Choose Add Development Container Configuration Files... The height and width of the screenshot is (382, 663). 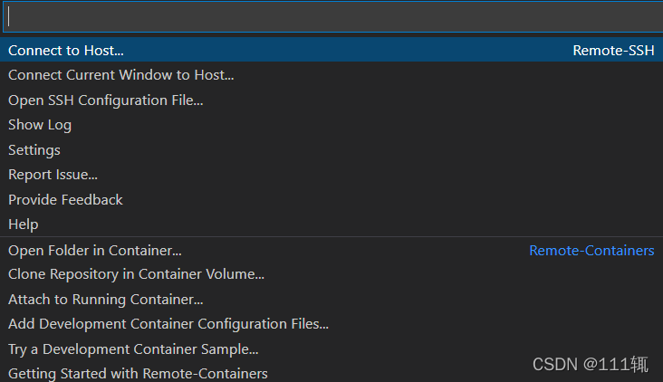[331, 324]
